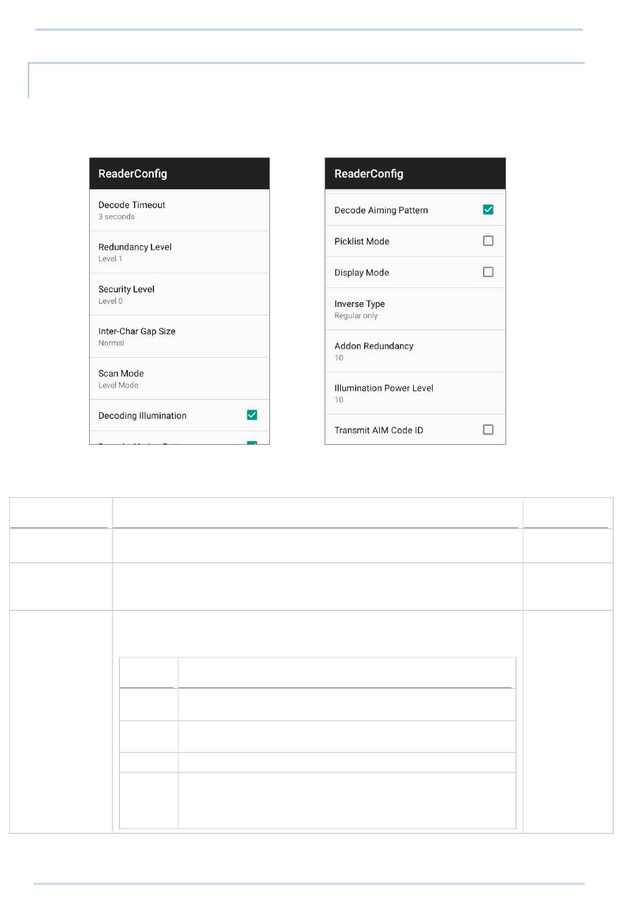This screenshot has height=915, width=618.
Task: Toggle the Decoding Illumination checkbox
Action: point(252,415)
